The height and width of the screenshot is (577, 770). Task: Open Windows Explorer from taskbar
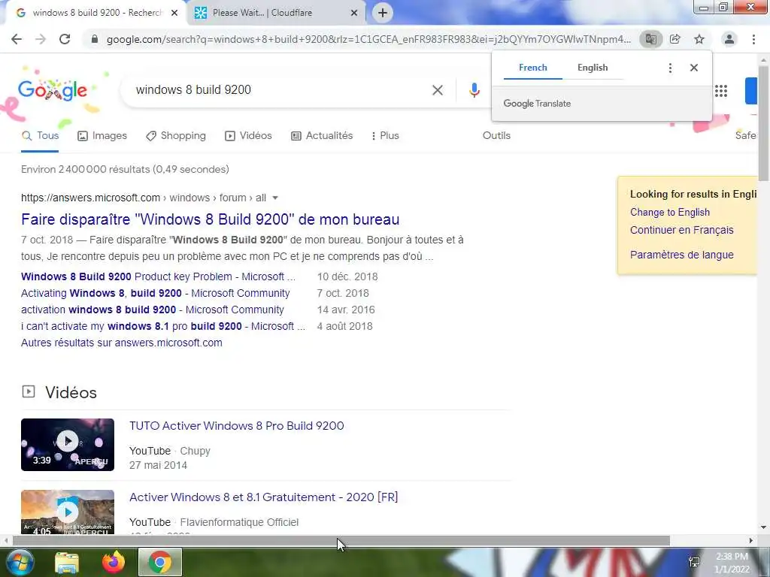[67, 563]
